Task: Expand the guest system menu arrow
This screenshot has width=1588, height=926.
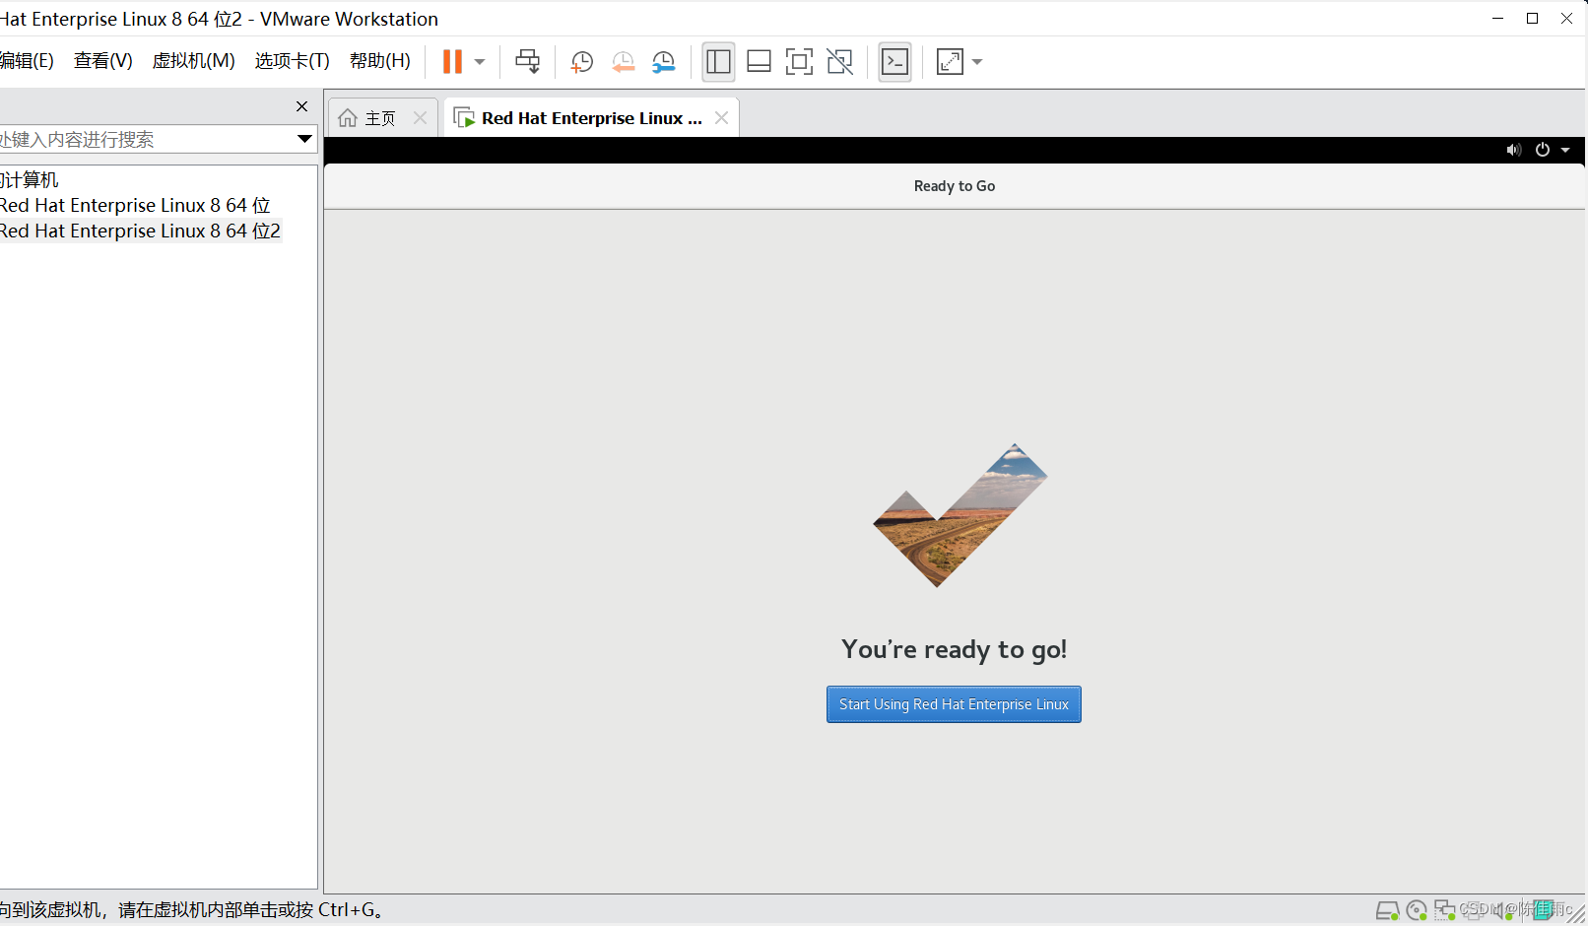Action: pyautogui.click(x=1565, y=151)
